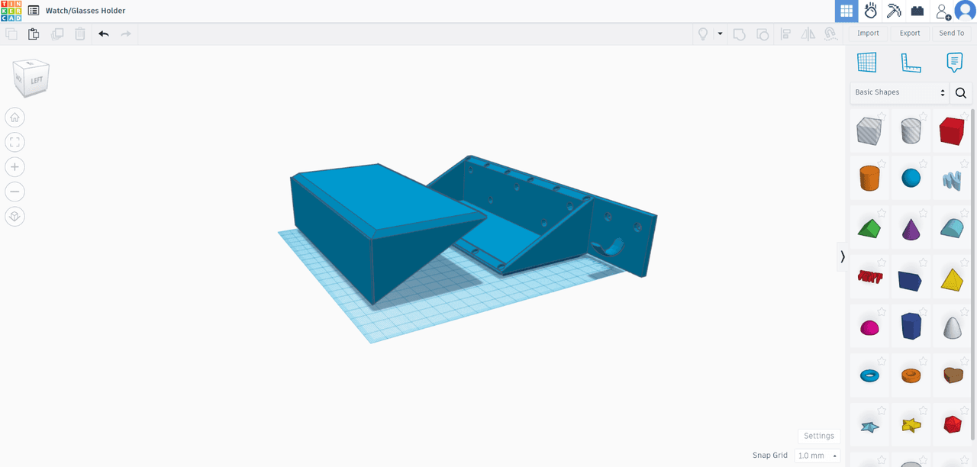Click Fit all in view icon
Screen dimensions: 977x467
15,142
